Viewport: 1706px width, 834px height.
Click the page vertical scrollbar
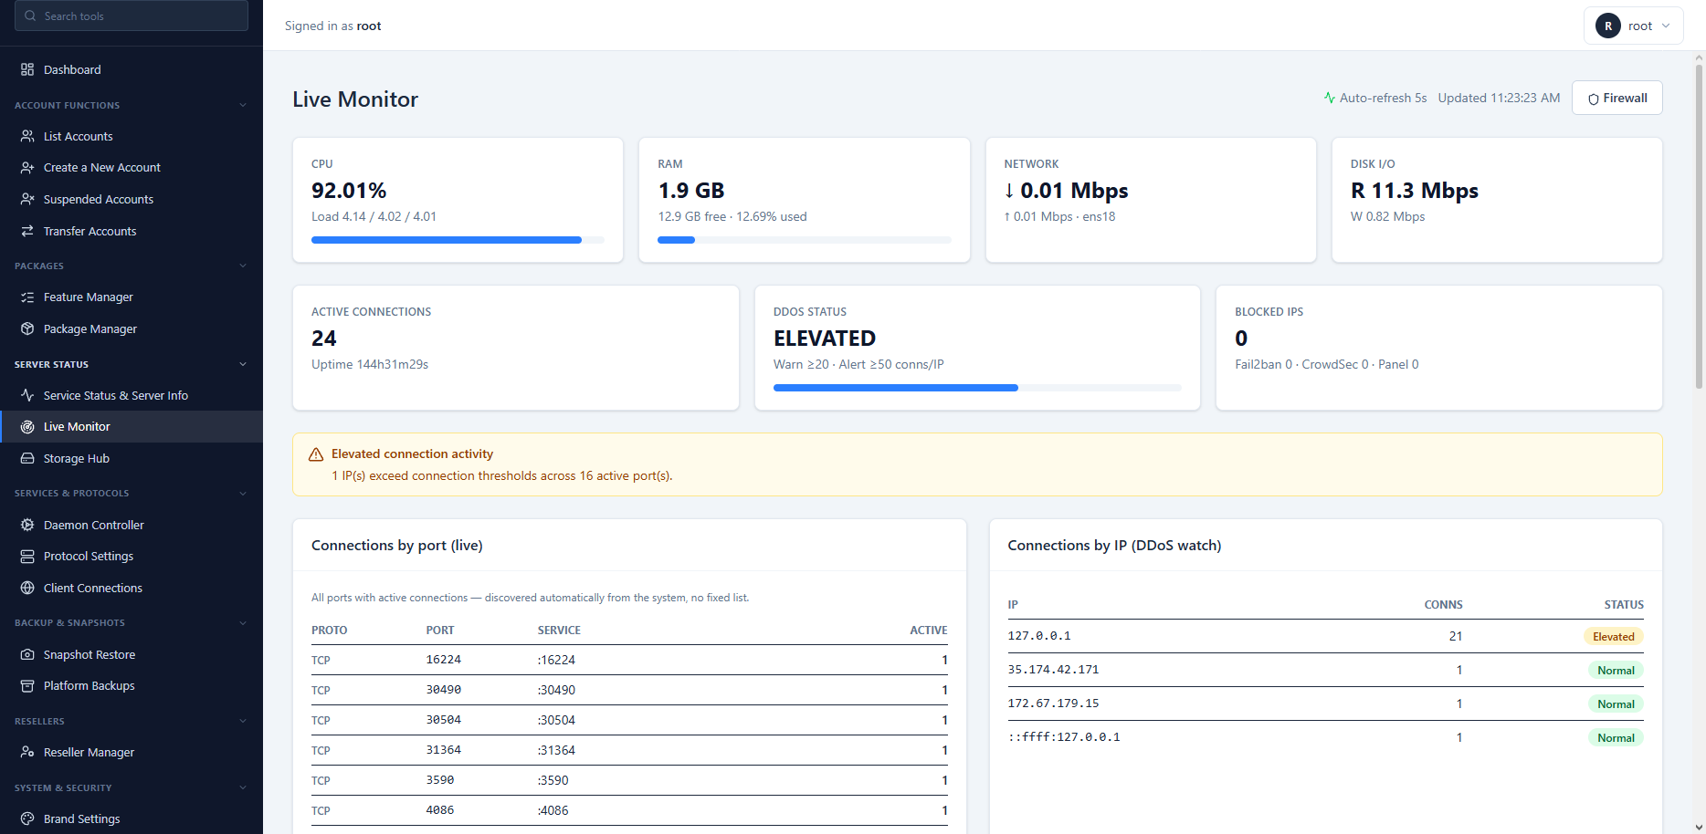pos(1699,228)
